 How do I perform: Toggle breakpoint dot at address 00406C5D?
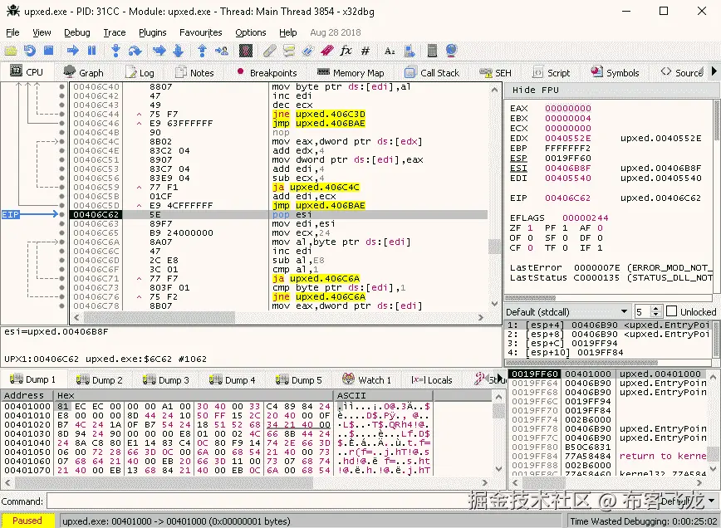pos(61,205)
